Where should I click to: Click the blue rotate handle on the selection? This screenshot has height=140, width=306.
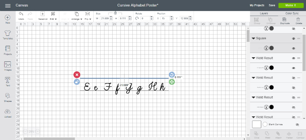point(171,75)
